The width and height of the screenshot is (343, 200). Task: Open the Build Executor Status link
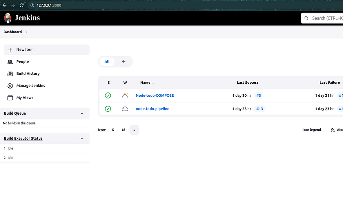(x=23, y=139)
